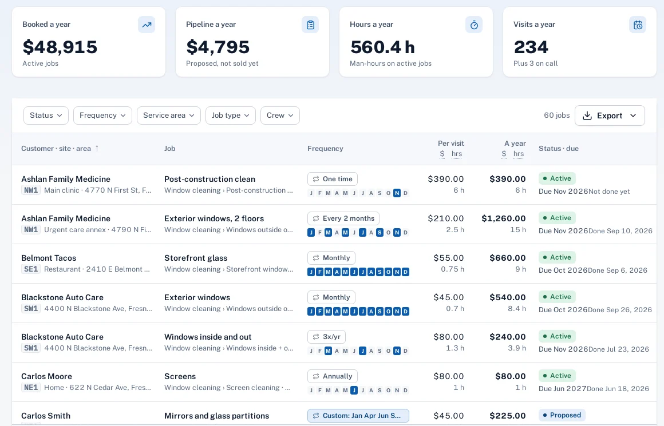Open the Crew filter dropdown
This screenshot has width=664, height=426.
pos(280,116)
